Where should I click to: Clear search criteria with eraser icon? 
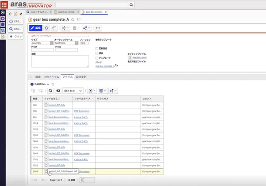(58, 91)
